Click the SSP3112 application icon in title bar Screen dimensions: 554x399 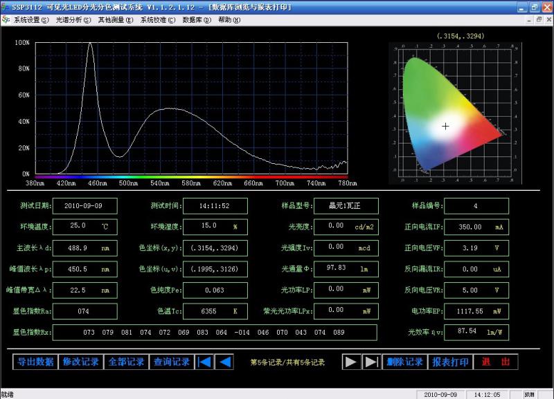6,6
